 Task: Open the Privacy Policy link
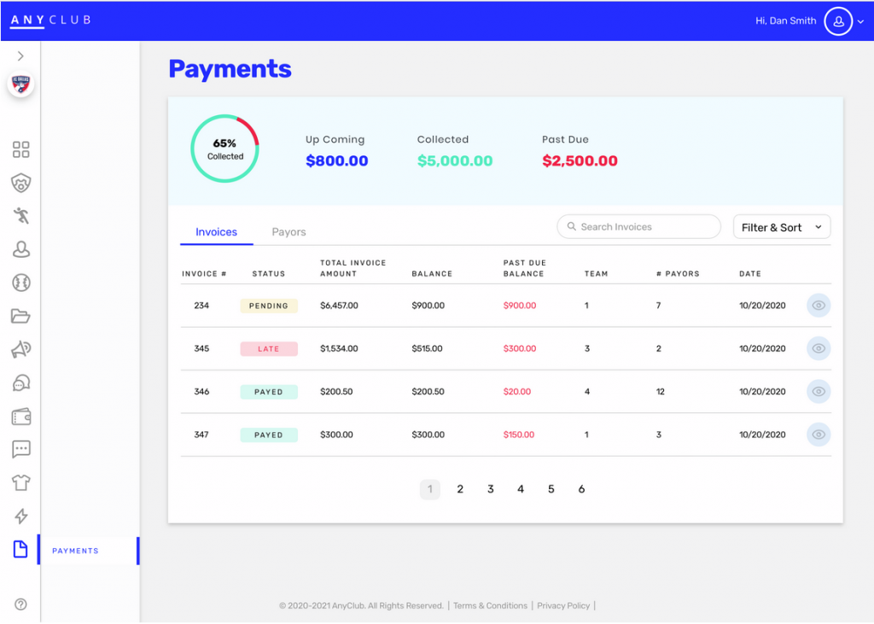(x=563, y=605)
